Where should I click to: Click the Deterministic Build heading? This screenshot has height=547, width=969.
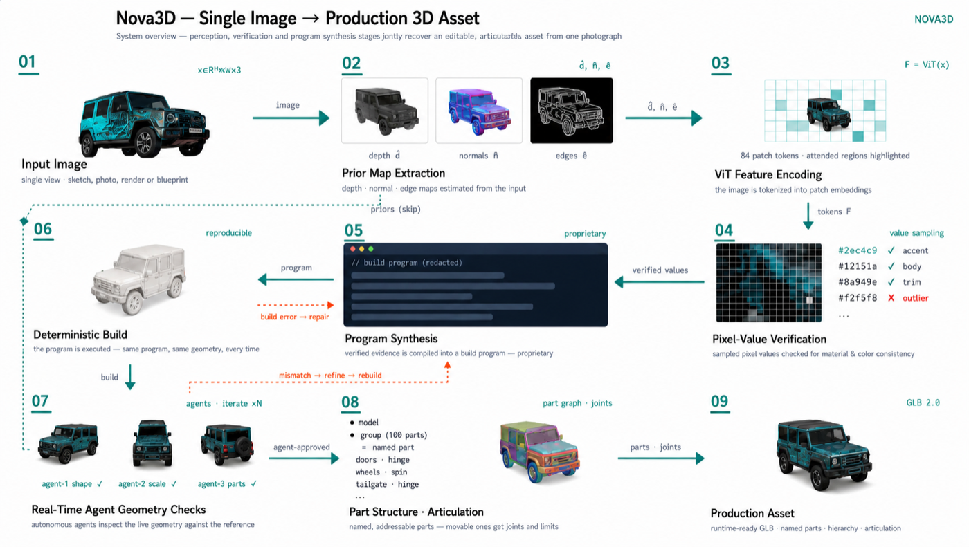(x=80, y=335)
